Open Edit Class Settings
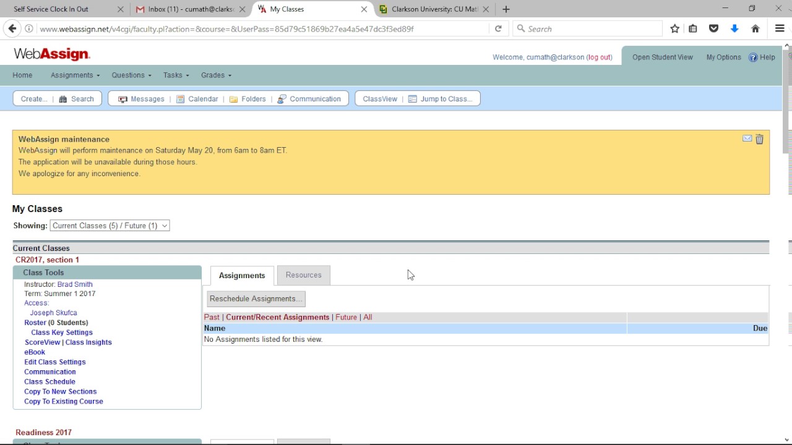 click(x=55, y=362)
